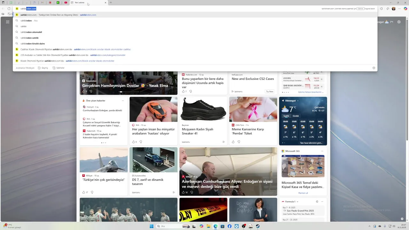Viewport: 409px width, 230px height.
Task: Add QNB BANK ANONİM to the watchlist
Action: click(321, 86)
